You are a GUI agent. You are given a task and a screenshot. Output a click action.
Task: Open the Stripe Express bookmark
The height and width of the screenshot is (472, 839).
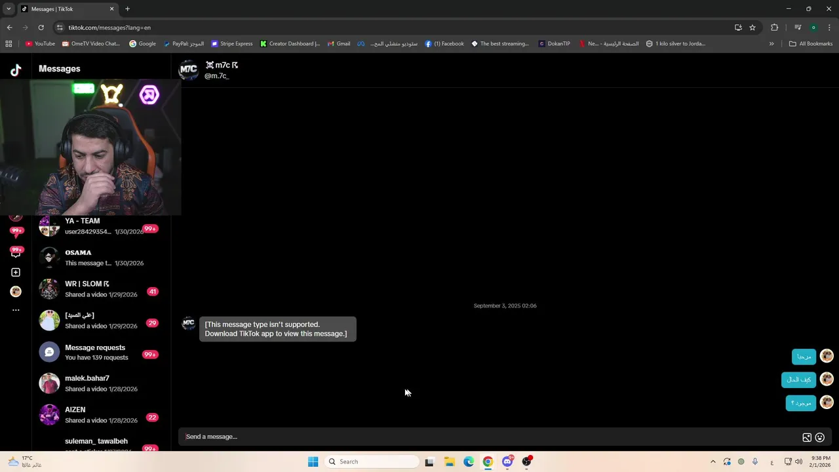click(231, 44)
